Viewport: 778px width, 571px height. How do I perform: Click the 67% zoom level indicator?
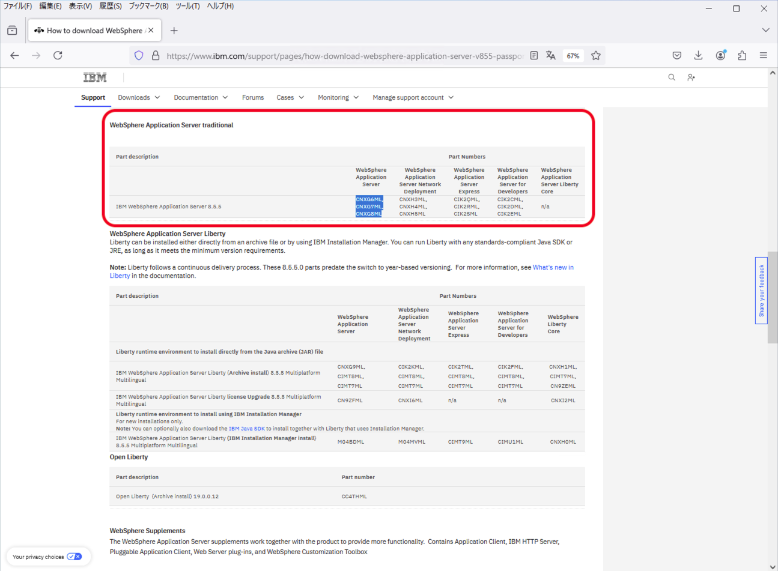(573, 56)
